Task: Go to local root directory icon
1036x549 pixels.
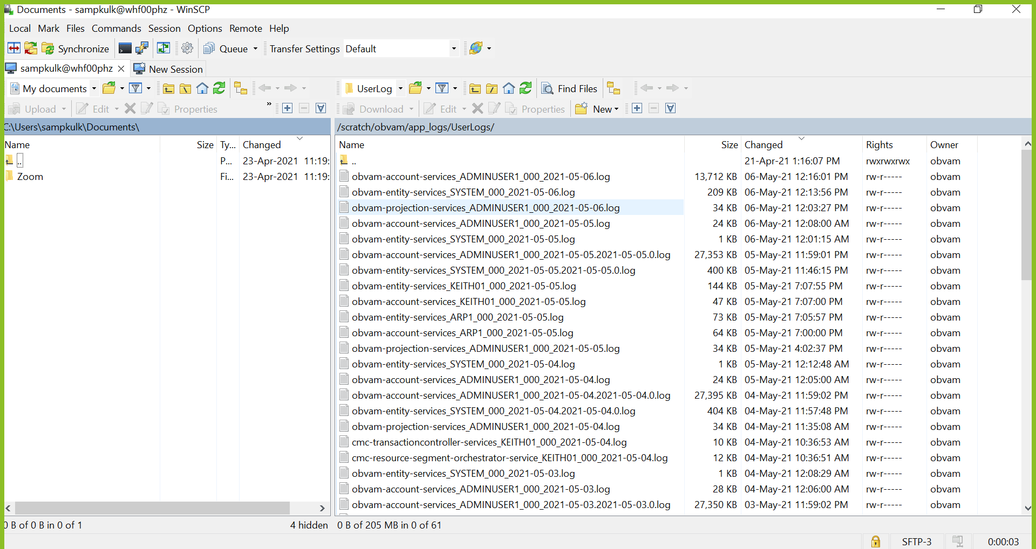Action: tap(185, 88)
